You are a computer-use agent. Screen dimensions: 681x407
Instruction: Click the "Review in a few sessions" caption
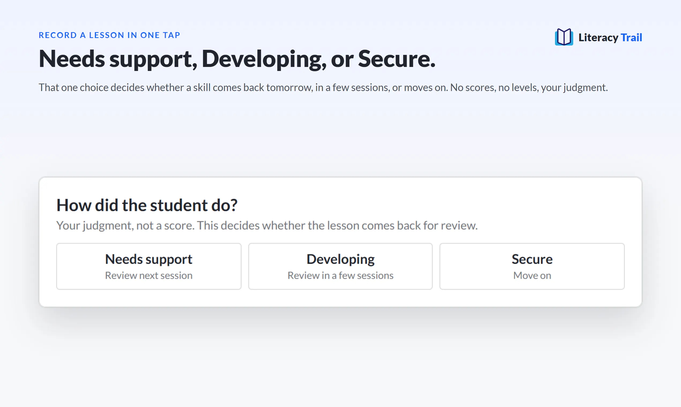(340, 275)
